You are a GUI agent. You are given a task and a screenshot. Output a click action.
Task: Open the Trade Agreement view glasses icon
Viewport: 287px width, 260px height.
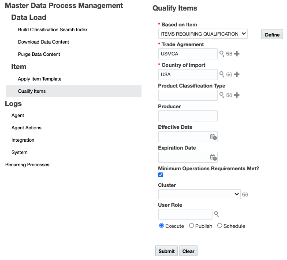tap(229, 54)
